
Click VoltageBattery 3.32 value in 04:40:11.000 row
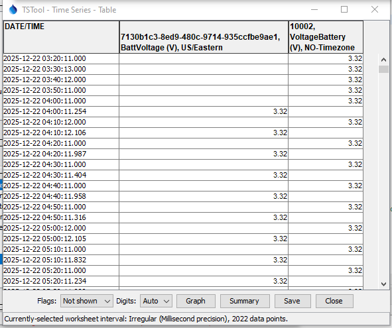click(326, 186)
